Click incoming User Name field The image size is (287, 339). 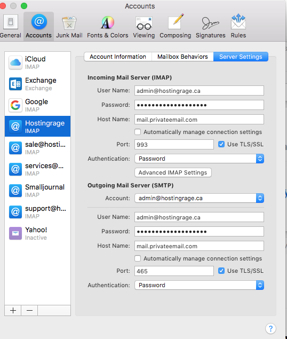pos(199,91)
